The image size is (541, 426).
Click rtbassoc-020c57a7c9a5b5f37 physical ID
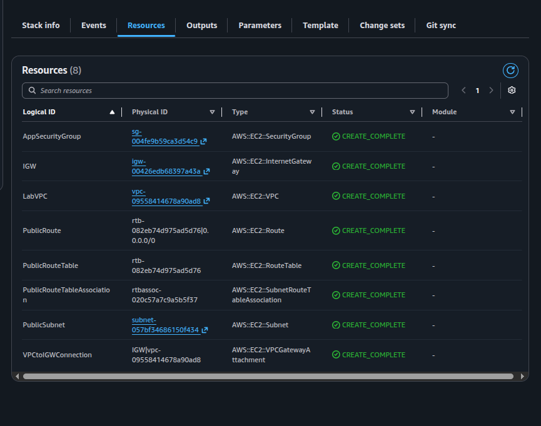164,295
